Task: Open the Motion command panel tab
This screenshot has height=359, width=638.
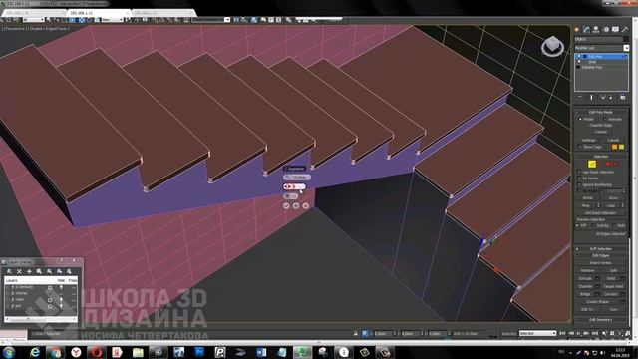Action: click(606, 29)
